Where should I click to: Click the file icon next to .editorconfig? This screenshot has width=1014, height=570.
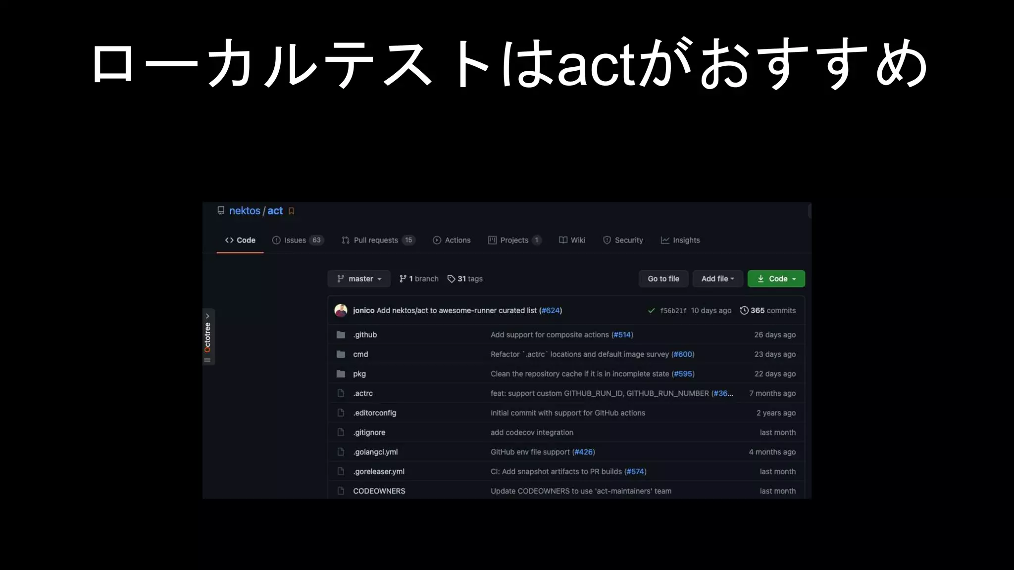point(341,413)
